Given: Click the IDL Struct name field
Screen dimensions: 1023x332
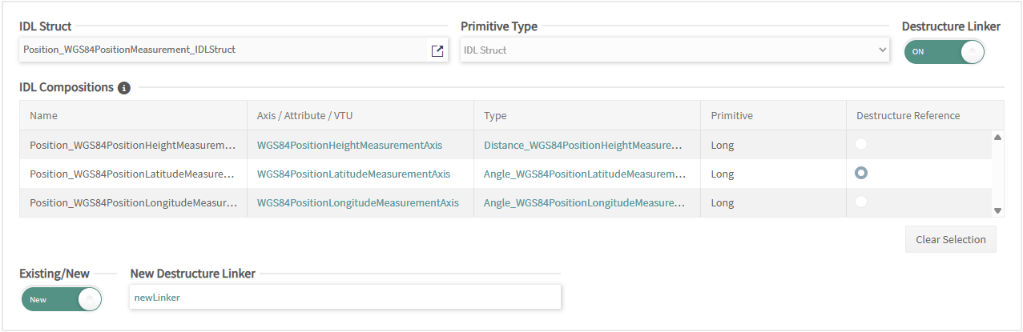Looking at the screenshot, I should coord(224,50).
